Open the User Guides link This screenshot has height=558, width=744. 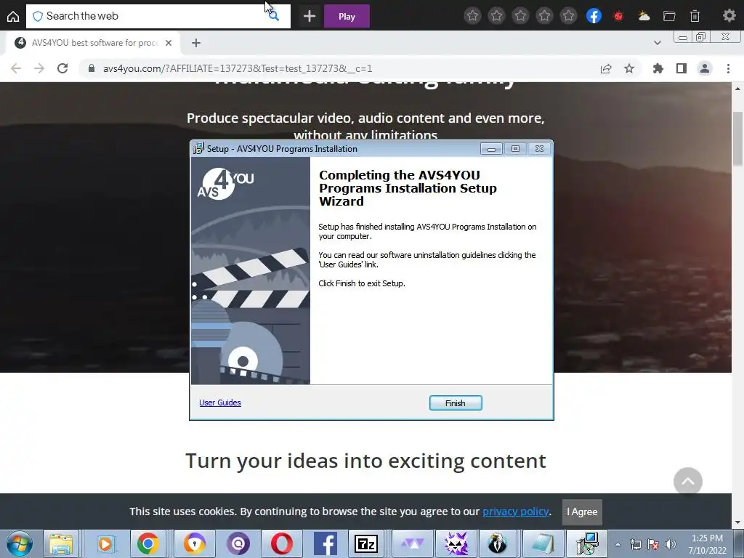(x=220, y=403)
